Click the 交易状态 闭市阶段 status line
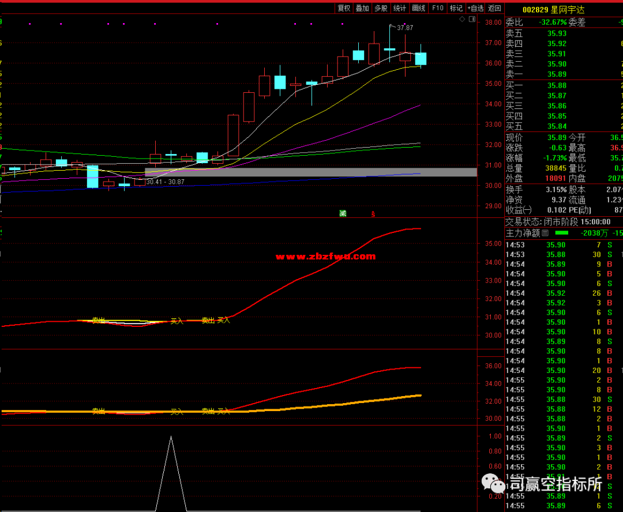This screenshot has width=623, height=512. (x=558, y=221)
